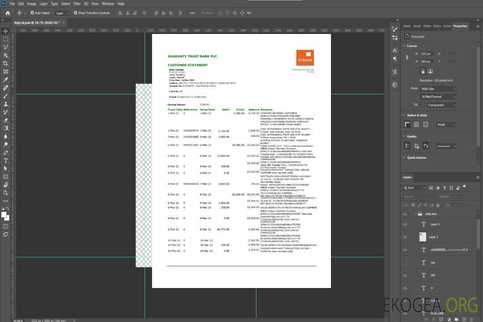Open the Glyphs panel icon

(395, 72)
